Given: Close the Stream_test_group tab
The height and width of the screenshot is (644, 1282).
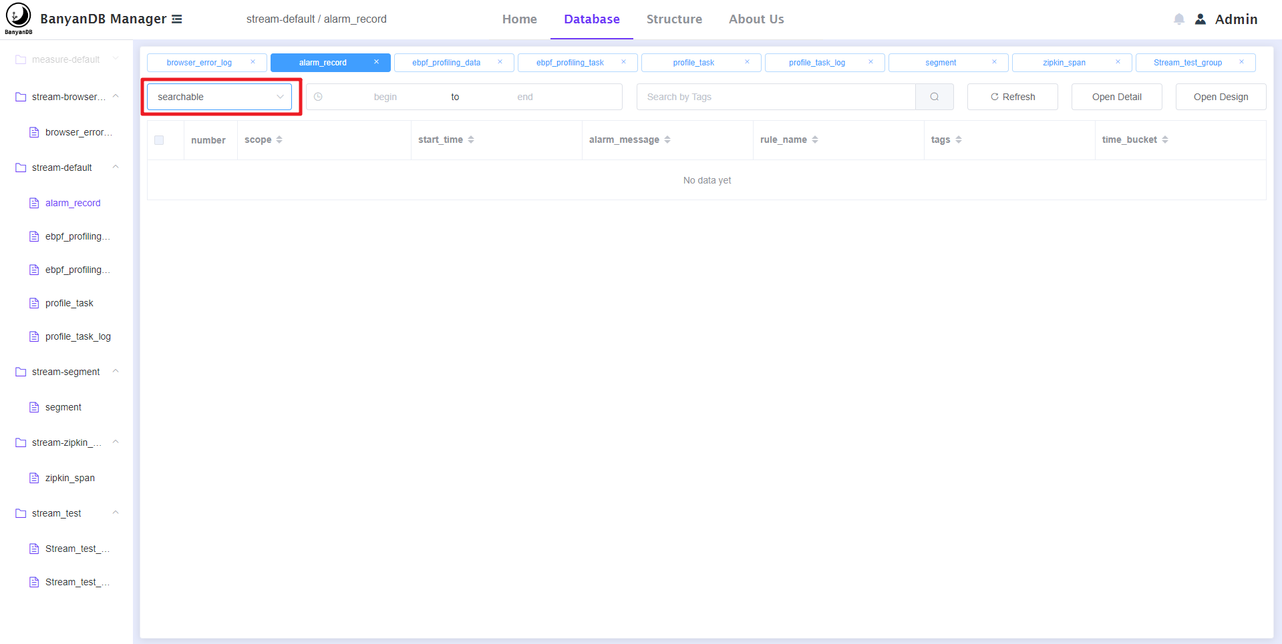Looking at the screenshot, I should (x=1241, y=62).
